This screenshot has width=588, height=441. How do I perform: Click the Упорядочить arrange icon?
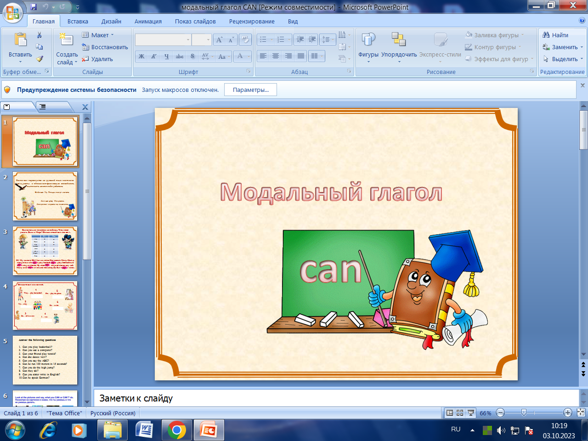398,40
